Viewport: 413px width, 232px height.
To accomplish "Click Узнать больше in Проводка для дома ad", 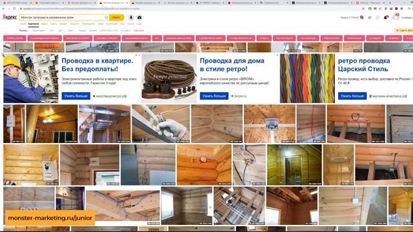I will point(214,96).
